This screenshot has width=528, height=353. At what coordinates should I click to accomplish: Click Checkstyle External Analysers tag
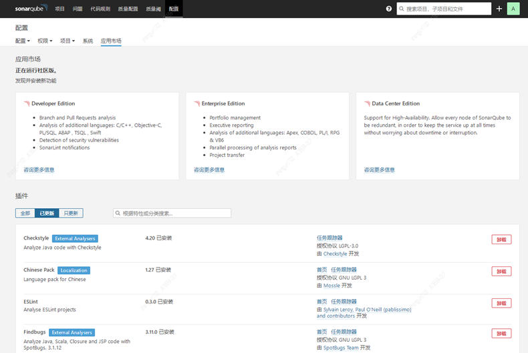pyautogui.click(x=75, y=238)
